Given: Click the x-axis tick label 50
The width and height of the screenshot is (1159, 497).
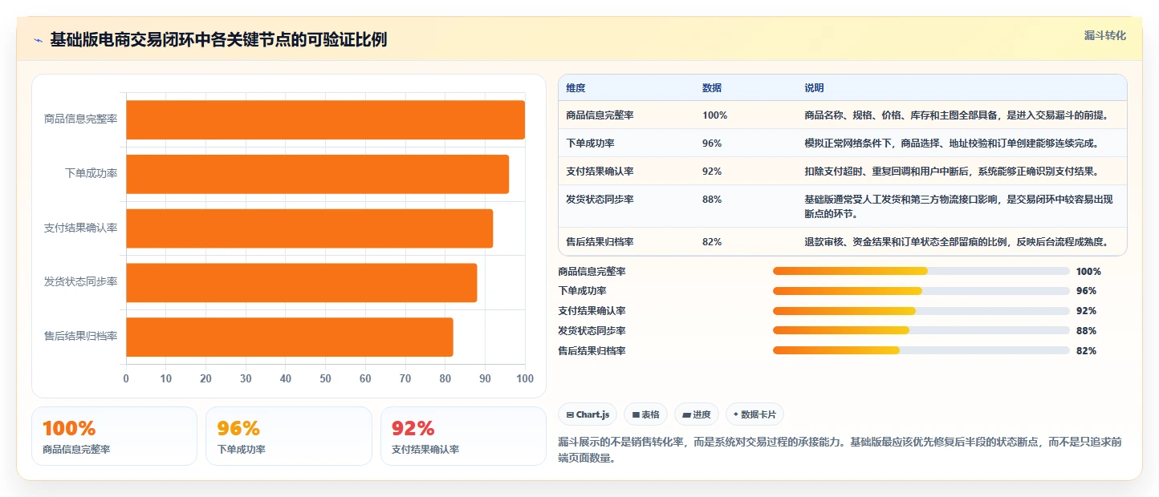Looking at the screenshot, I should tap(325, 378).
